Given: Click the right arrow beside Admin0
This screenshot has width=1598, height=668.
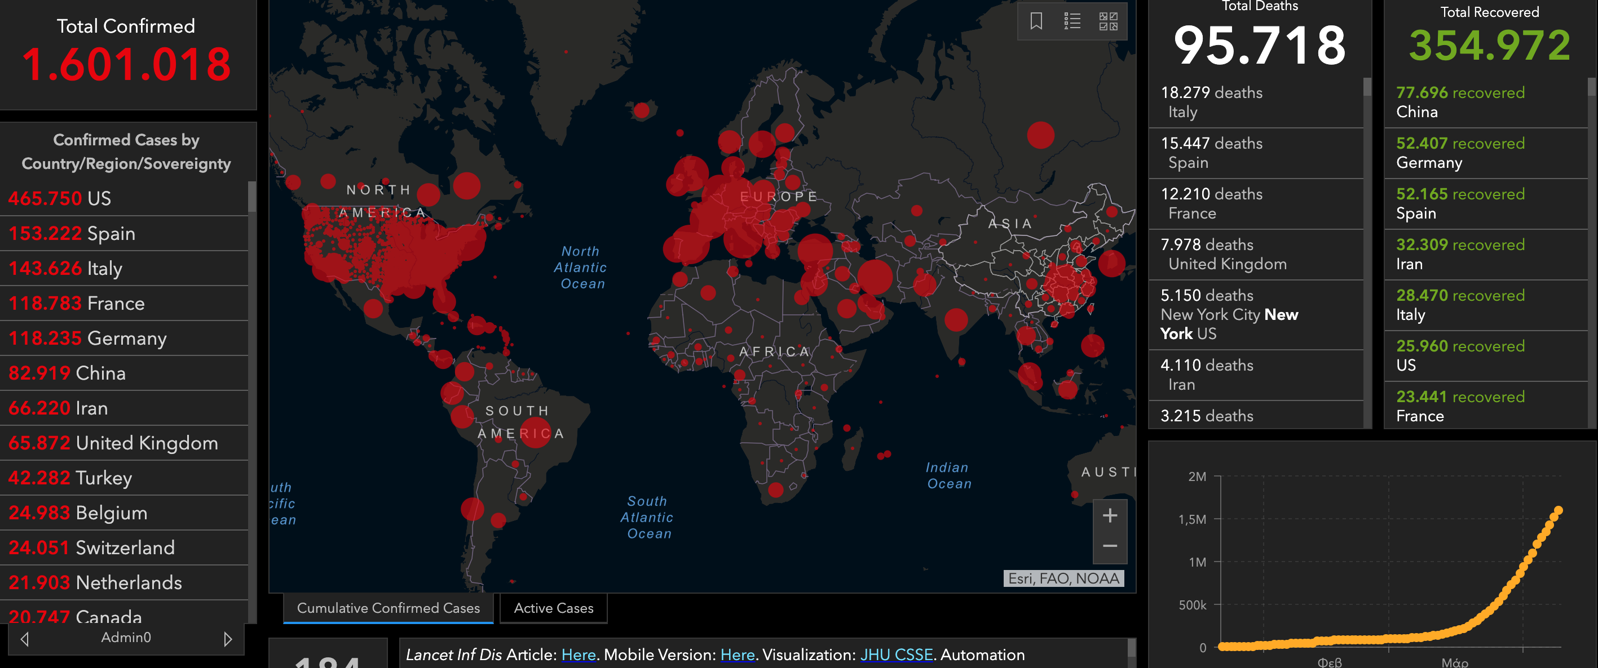Looking at the screenshot, I should coord(228,638).
